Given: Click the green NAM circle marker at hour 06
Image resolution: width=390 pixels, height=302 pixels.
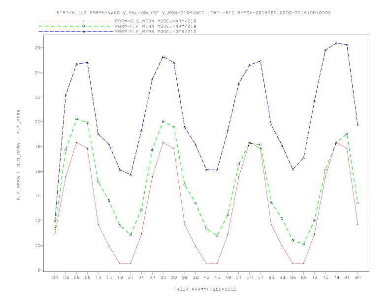Looking at the screenshot, I should click(x=77, y=119).
